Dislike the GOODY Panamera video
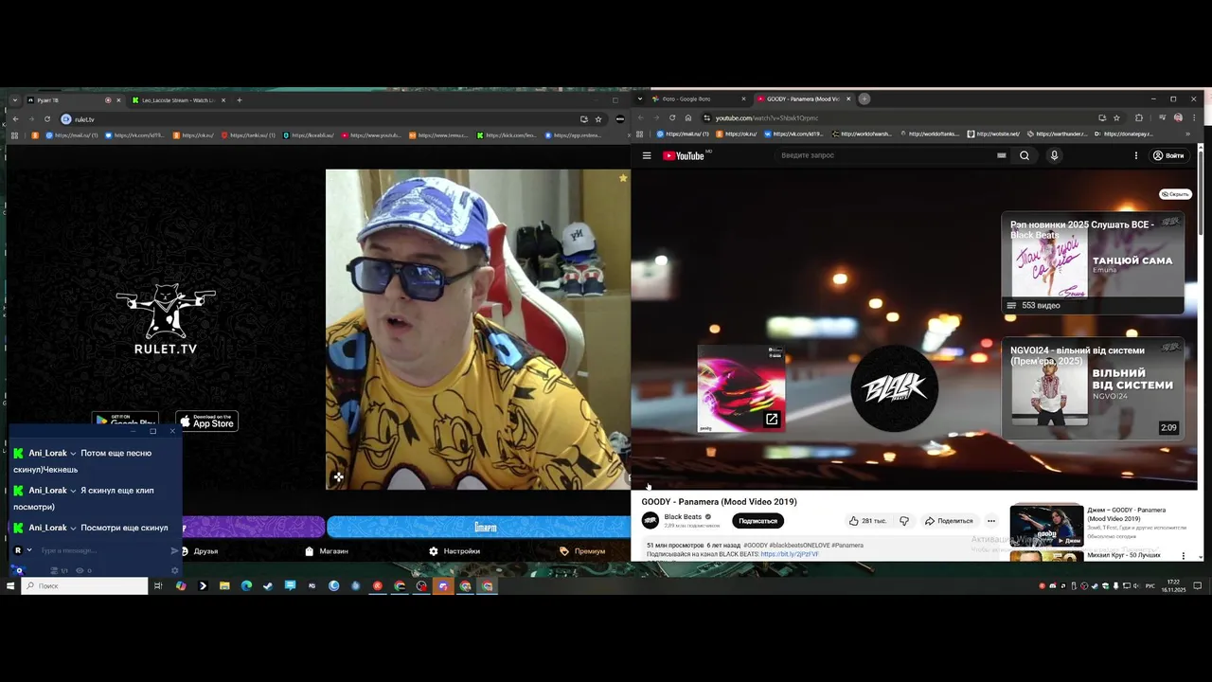This screenshot has height=682, width=1212. (904, 521)
